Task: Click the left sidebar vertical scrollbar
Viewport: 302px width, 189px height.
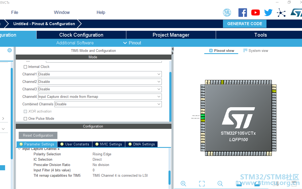Action: click(12, 113)
